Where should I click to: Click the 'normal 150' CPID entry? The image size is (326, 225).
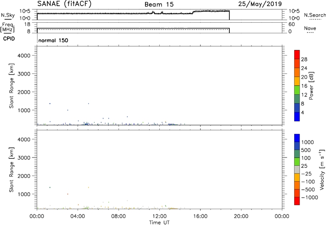(x=53, y=40)
